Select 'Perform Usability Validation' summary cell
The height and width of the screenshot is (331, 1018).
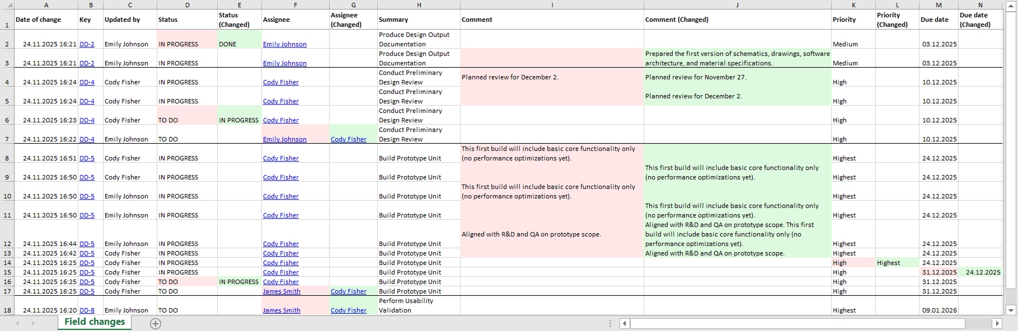pyautogui.click(x=419, y=305)
